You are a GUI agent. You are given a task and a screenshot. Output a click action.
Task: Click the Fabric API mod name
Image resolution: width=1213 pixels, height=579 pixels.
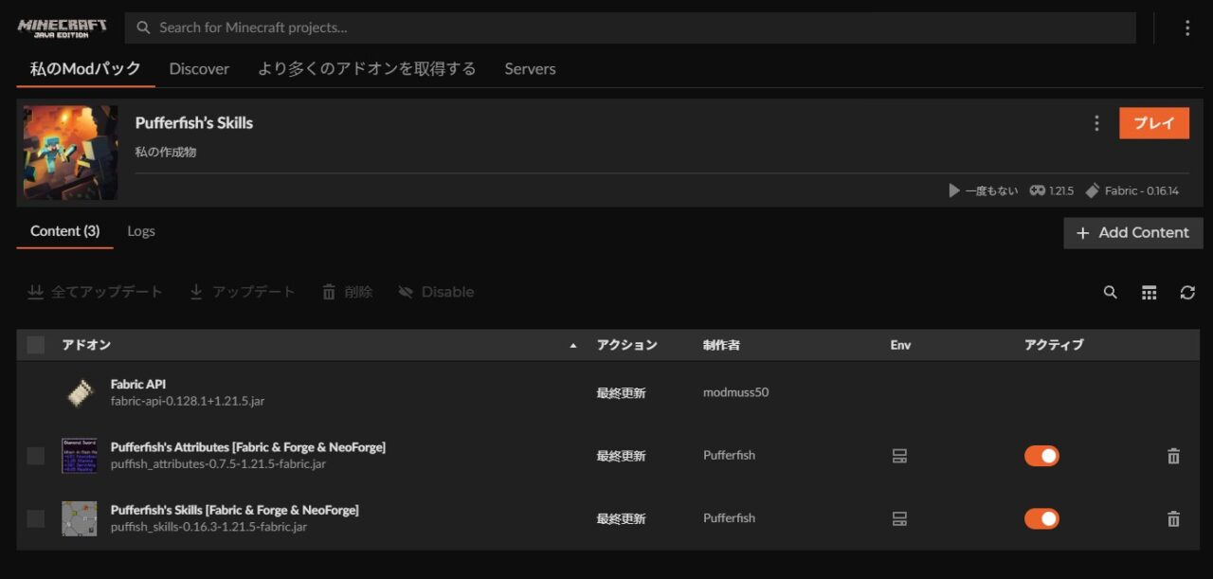138,385
